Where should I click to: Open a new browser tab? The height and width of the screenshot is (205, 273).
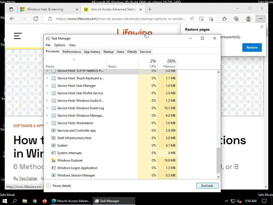150,9
